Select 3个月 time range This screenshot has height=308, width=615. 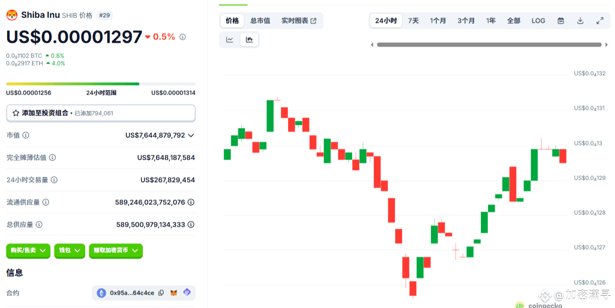click(466, 20)
